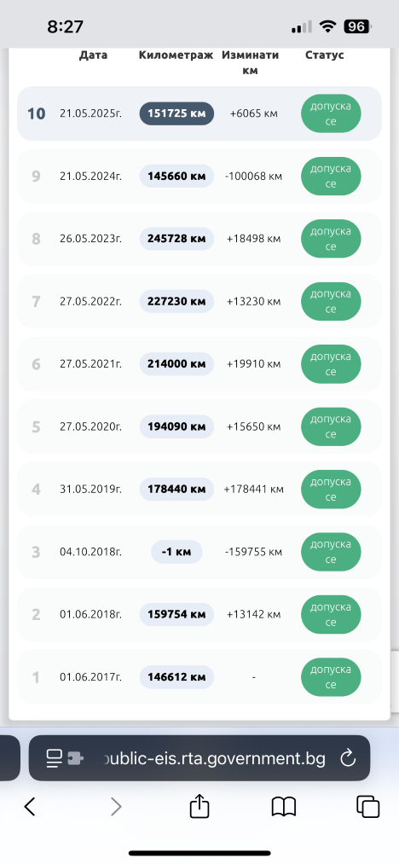The image size is (399, 864).
Task: Tap the +178441 км travelled value
Action: click(x=253, y=489)
